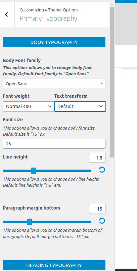Click the Line height slider handle
The width and height of the screenshot is (137, 271).
[33, 171]
